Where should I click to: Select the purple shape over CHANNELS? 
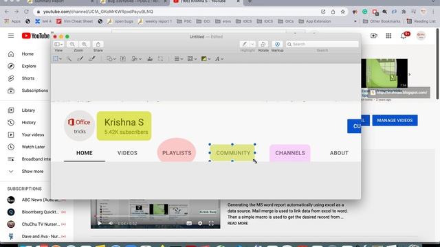point(290,153)
